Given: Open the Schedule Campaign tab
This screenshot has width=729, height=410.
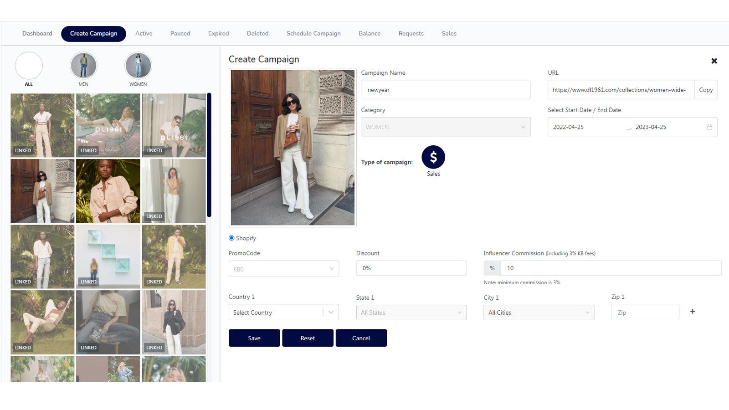Looking at the screenshot, I should click(313, 33).
